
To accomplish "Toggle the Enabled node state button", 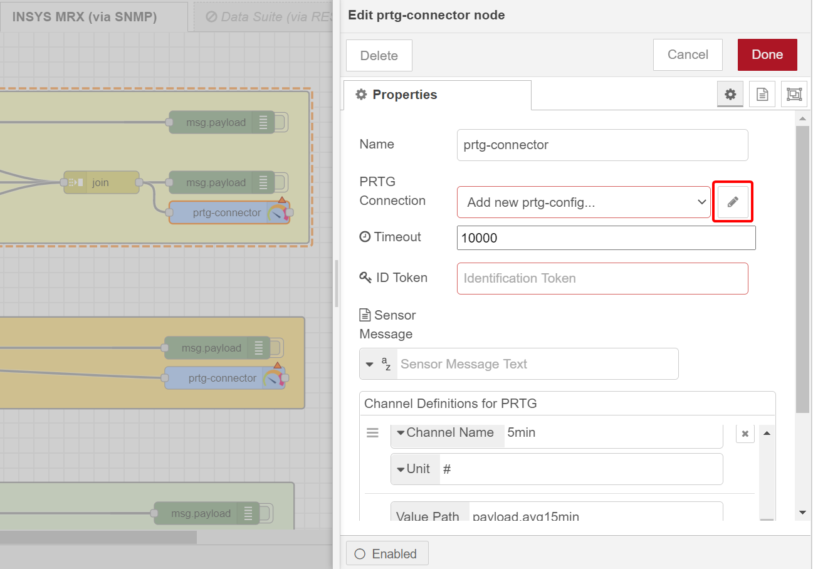I will 387,554.
